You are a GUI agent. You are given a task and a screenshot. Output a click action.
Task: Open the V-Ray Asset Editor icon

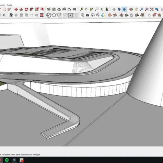tap(49, 15)
